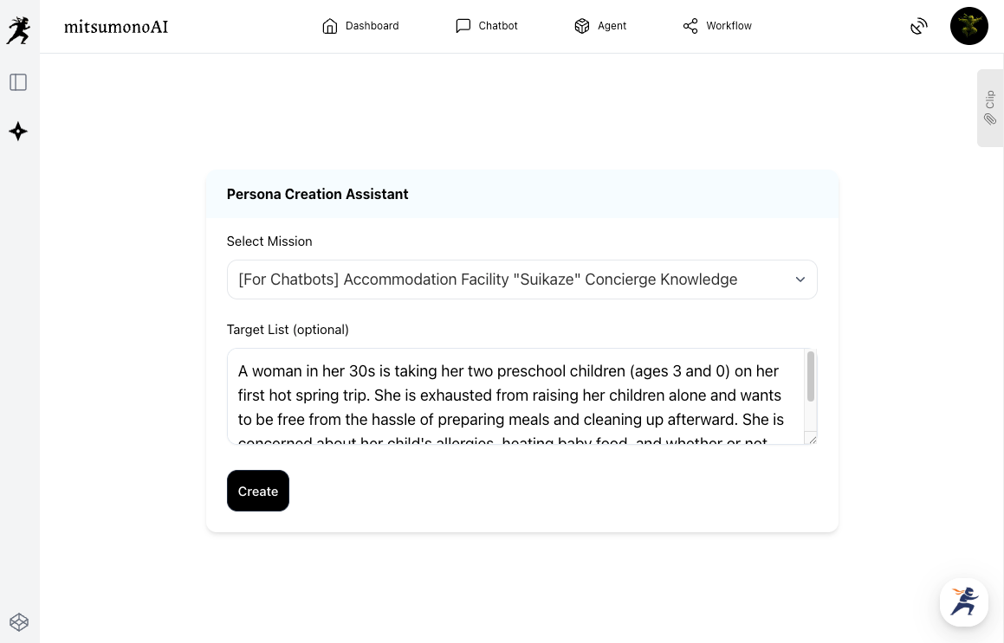Click the Agent cube icon
The width and height of the screenshot is (1004, 643).
[582, 26]
